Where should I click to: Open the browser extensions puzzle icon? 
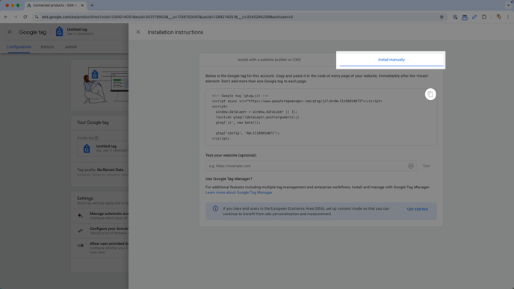(484, 17)
